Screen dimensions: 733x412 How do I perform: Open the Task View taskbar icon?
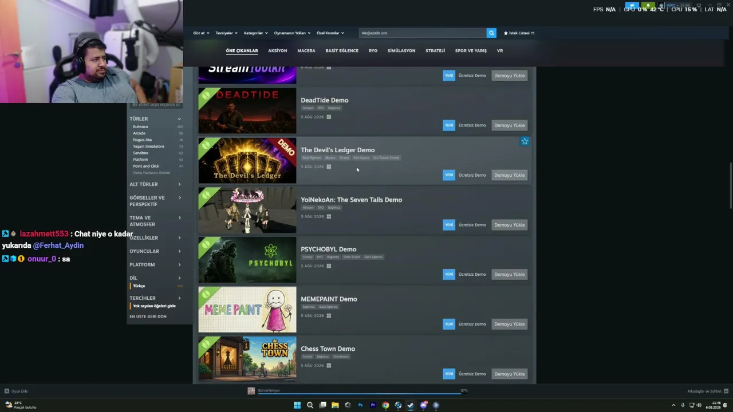[x=322, y=405]
